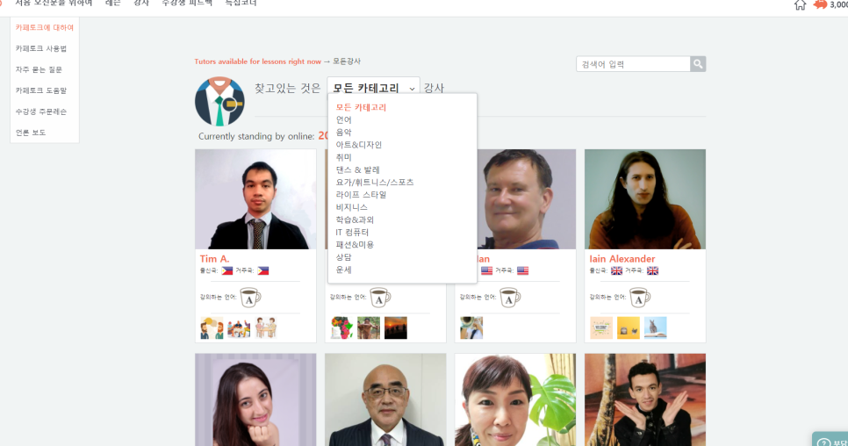The image size is (848, 446).
Task: Open lesson thumbnail between Africa map and sunset
Action: pos(369,327)
